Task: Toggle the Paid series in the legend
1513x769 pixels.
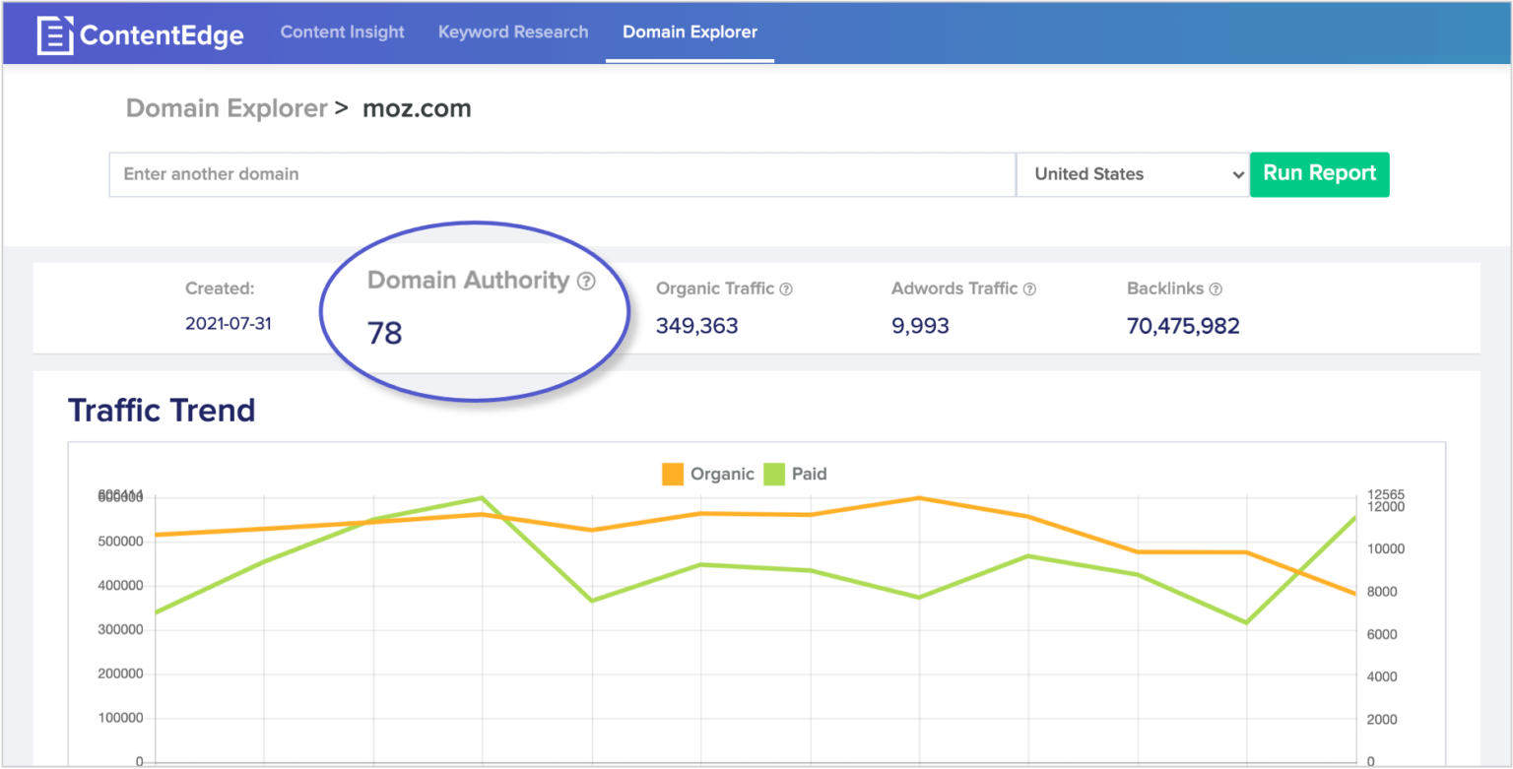Action: (808, 474)
